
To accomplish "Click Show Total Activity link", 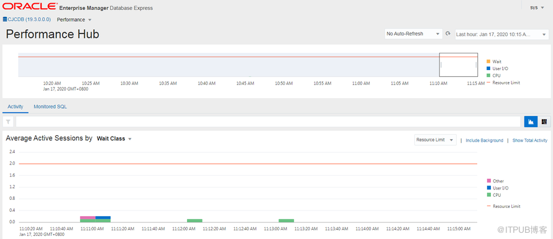I will [530, 140].
